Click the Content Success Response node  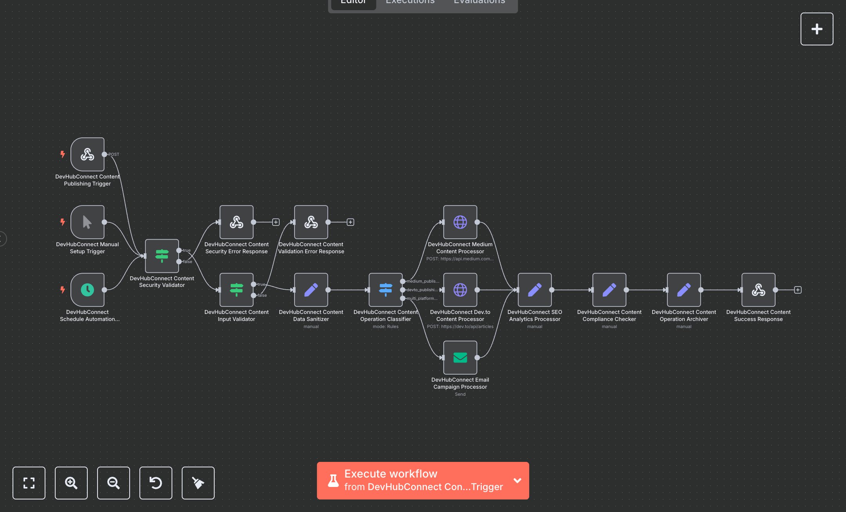(758, 290)
